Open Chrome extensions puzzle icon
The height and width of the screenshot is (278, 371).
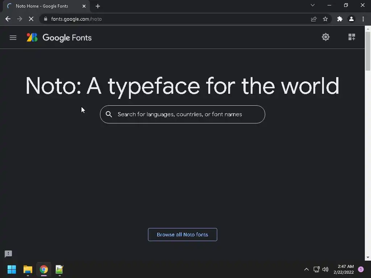(340, 19)
